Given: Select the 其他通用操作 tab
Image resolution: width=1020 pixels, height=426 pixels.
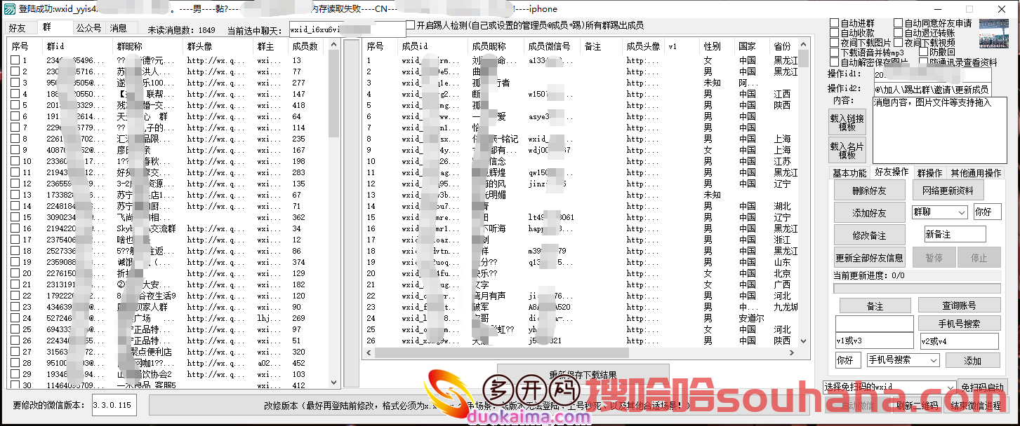Looking at the screenshot, I should pos(975,172).
